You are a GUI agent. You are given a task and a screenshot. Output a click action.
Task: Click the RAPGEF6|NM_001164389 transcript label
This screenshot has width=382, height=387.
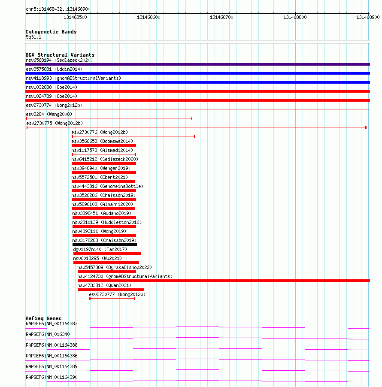pos(52,366)
